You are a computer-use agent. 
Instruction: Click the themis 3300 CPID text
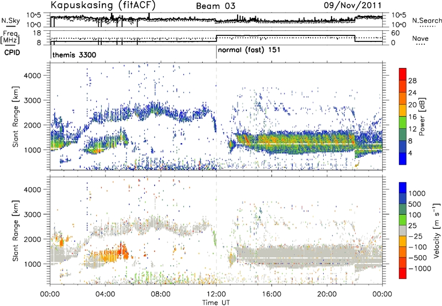[x=74, y=55]
